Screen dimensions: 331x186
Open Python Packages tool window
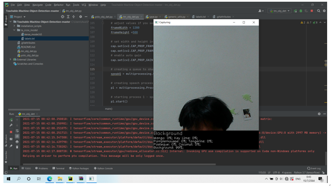tap(79, 168)
